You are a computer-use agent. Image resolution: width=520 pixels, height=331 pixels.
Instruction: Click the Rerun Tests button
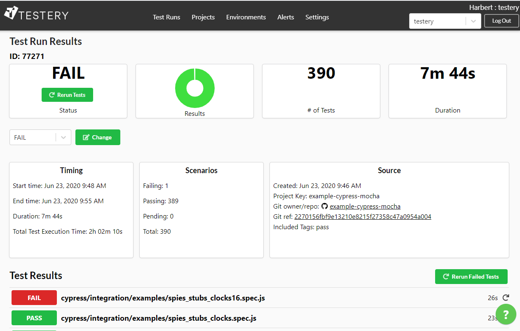coord(67,95)
